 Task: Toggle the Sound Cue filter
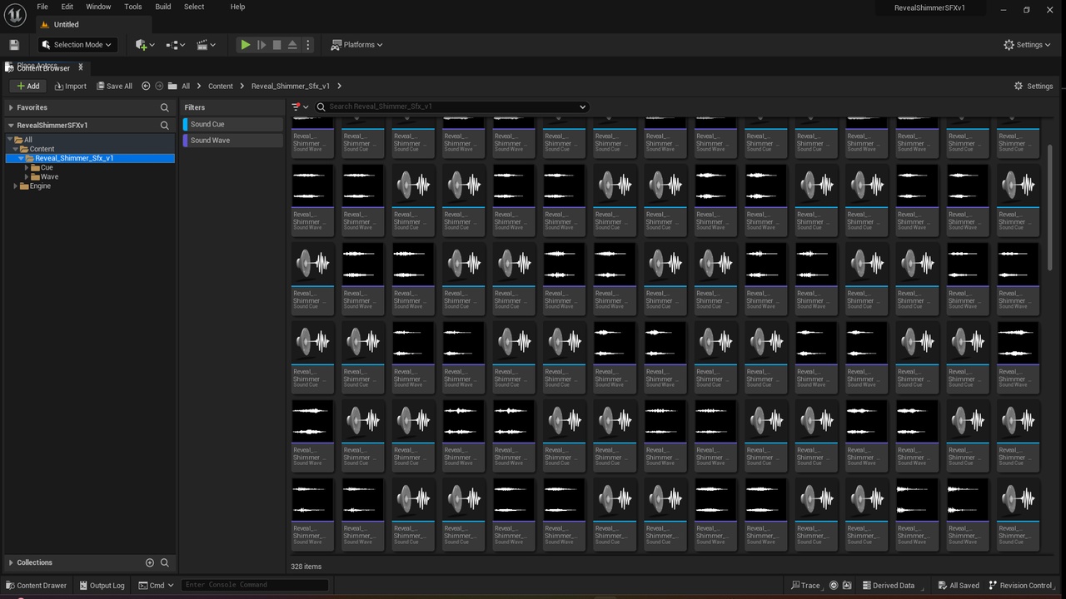233,124
